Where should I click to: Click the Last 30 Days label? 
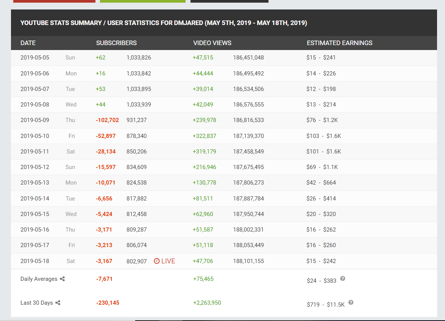[x=37, y=303]
